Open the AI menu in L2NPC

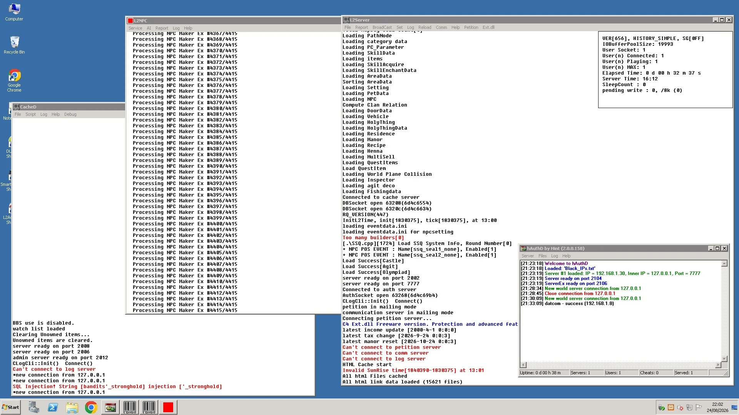[x=149, y=28]
